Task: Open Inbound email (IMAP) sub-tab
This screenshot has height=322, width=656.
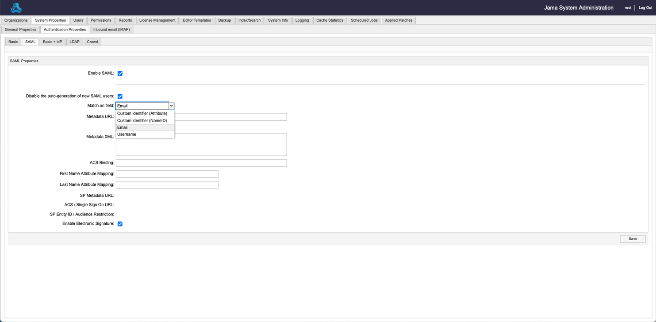Action: 111,30
